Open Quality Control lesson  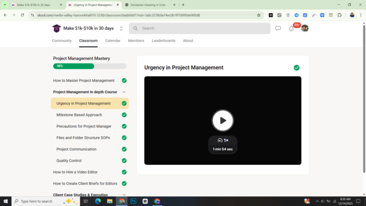coord(69,161)
